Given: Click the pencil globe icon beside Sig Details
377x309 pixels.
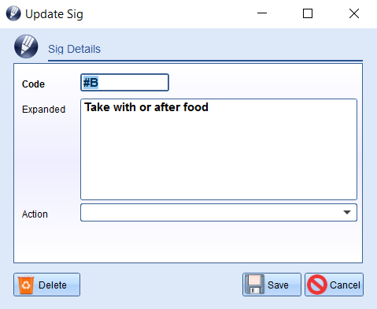Looking at the screenshot, I should pyautogui.click(x=26, y=47).
